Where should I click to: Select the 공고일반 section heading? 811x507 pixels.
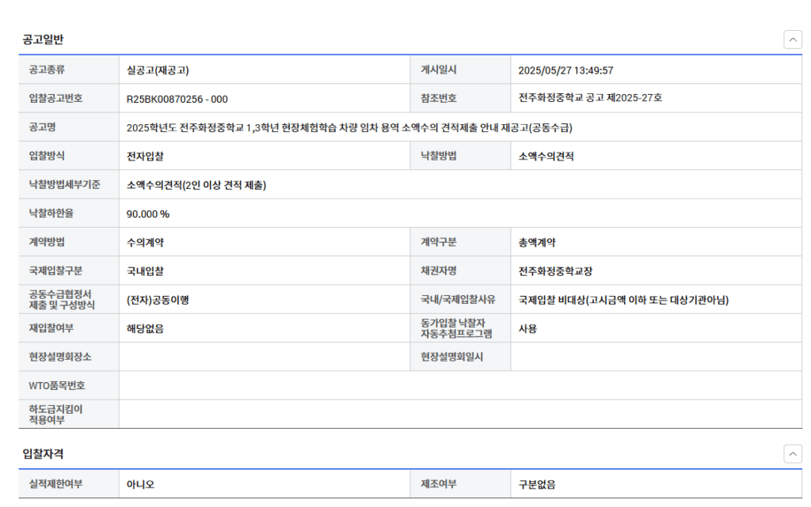(x=43, y=40)
